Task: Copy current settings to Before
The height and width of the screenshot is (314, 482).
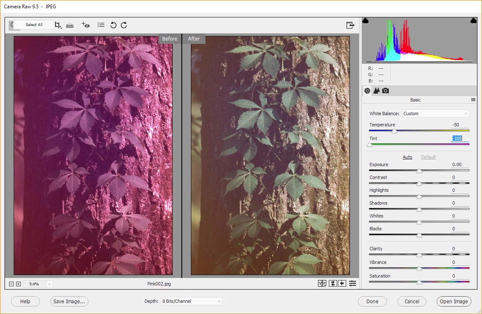Action: pos(342,283)
